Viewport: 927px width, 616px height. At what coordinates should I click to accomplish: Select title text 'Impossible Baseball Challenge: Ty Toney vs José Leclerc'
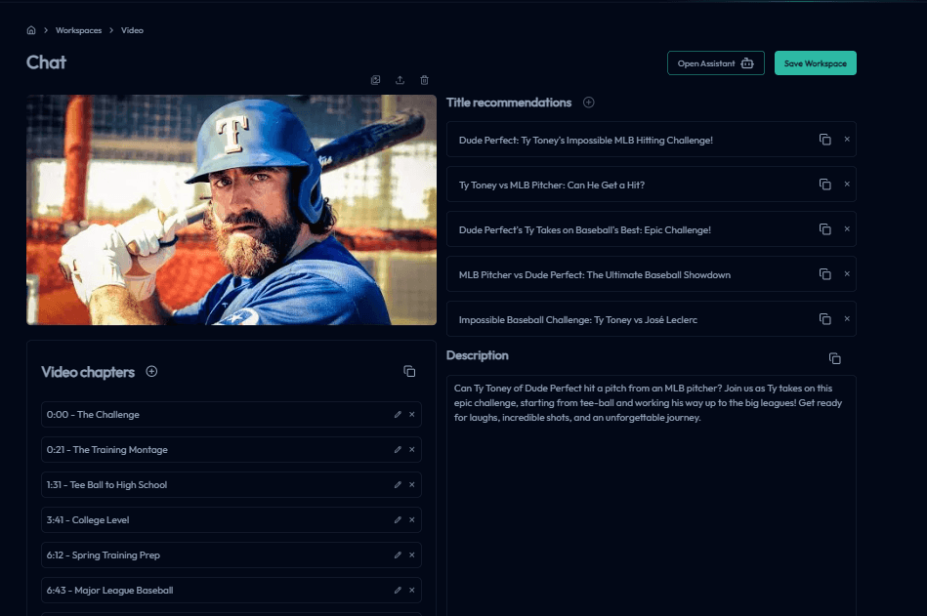(578, 319)
